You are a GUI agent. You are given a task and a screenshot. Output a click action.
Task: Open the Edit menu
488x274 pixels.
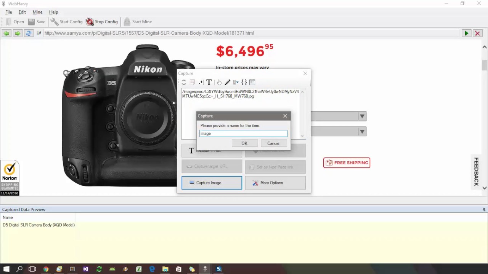tap(22, 12)
